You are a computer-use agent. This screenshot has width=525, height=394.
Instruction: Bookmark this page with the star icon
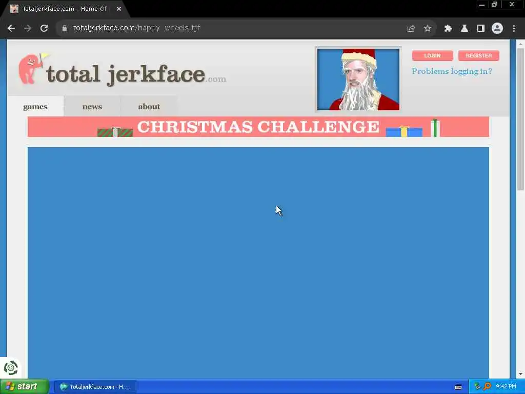pos(428,29)
